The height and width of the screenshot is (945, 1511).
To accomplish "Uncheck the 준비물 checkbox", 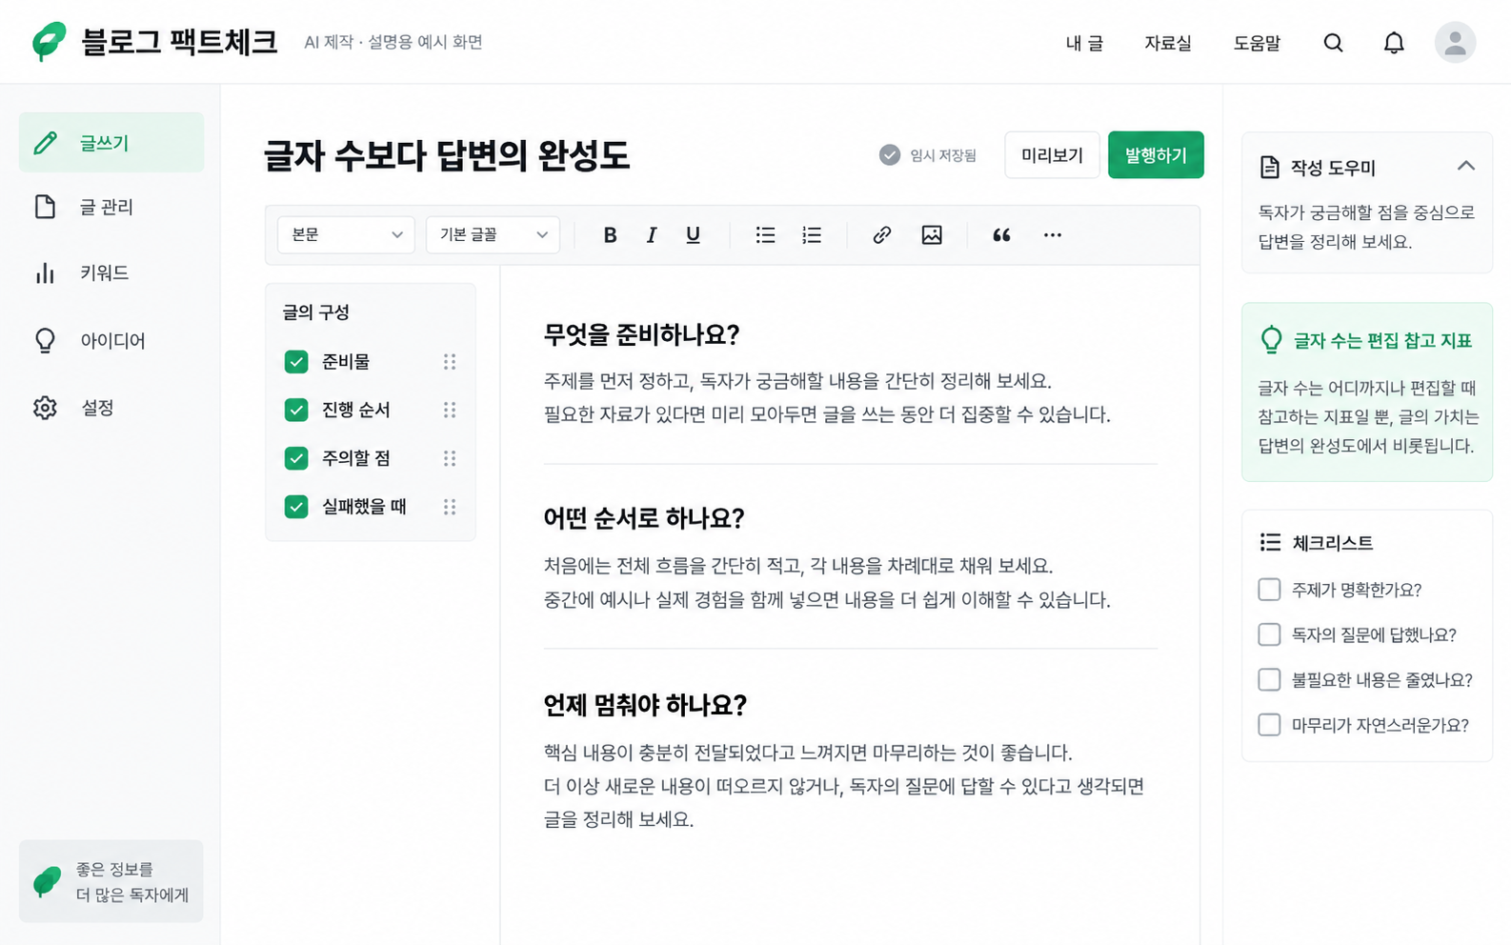I will coord(296,362).
